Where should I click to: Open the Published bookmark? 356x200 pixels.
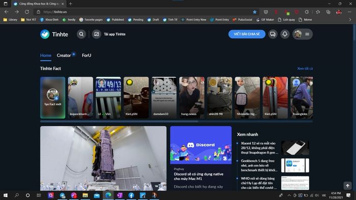pyautogui.click(x=115, y=20)
